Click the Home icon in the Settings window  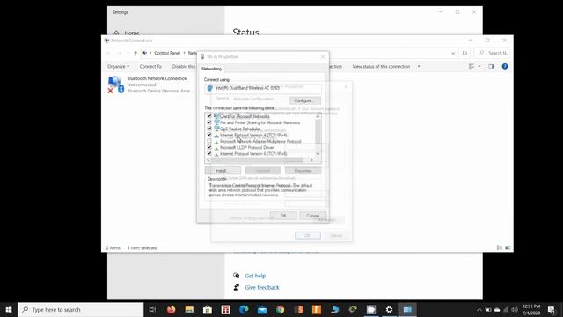pos(116,33)
